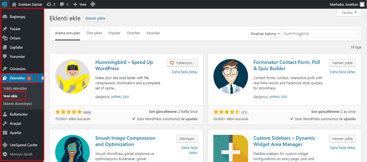This screenshot has height=162, width=367.
Task: Open the Anahtar kelime search type dropdown
Action: 265,34
